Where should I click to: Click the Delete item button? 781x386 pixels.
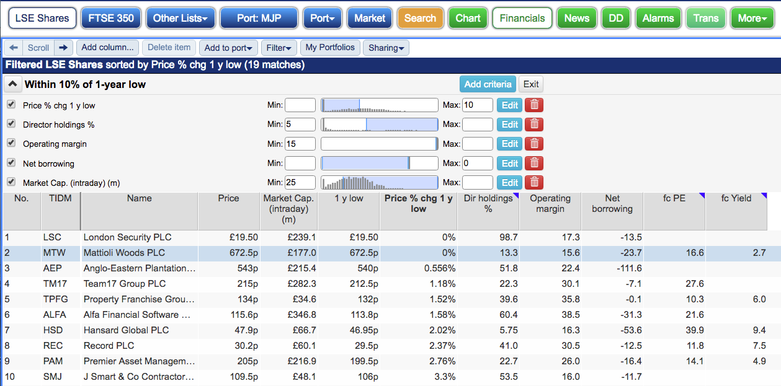pyautogui.click(x=169, y=48)
